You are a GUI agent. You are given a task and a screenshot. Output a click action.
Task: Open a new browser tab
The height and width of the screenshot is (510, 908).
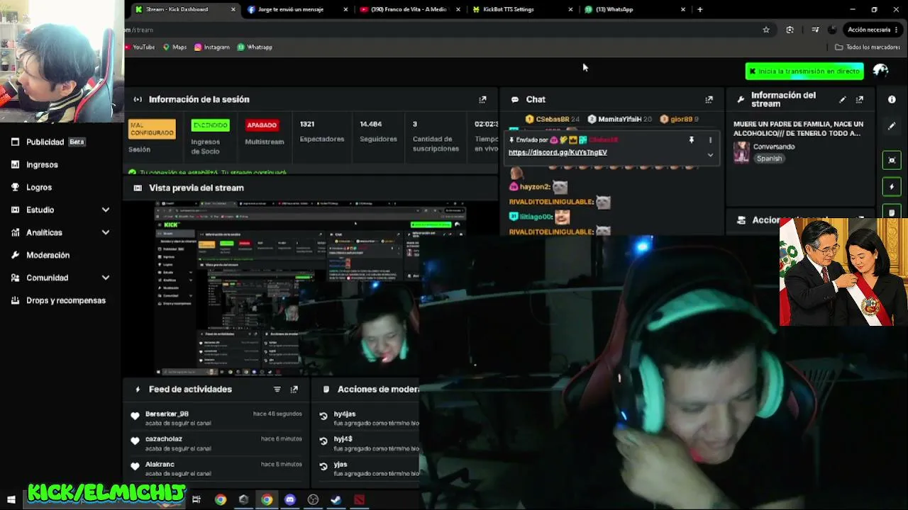click(700, 9)
